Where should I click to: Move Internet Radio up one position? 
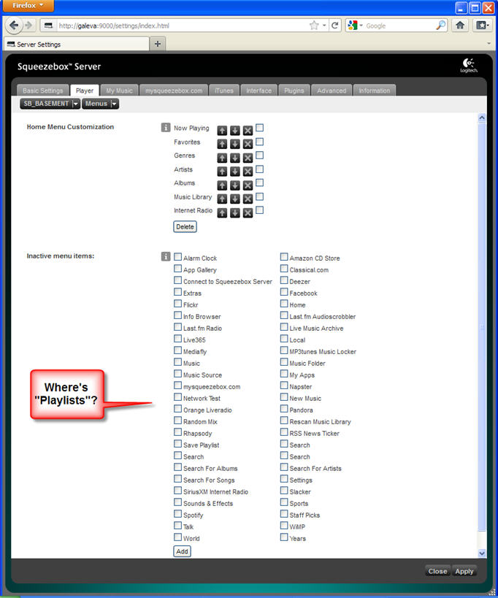pos(222,212)
